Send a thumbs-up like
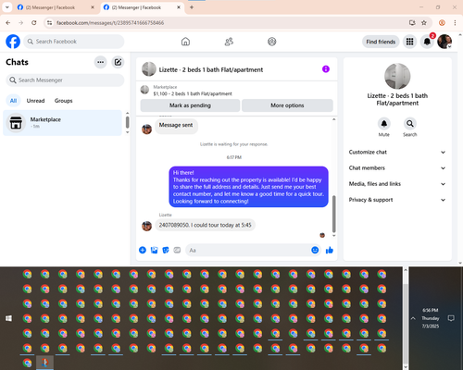This screenshot has width=463, height=370. point(330,250)
